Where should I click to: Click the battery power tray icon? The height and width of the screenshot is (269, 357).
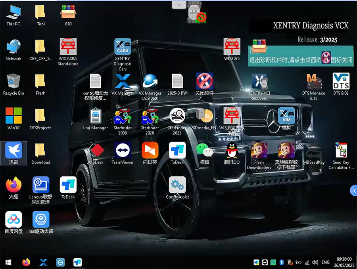point(298,262)
